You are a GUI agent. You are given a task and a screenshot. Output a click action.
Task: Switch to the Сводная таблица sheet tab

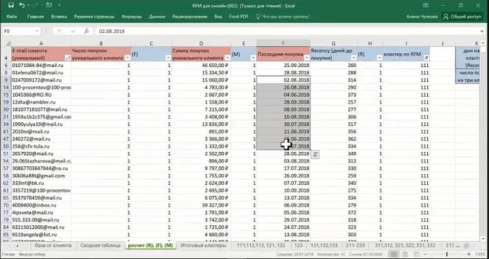pos(100,245)
